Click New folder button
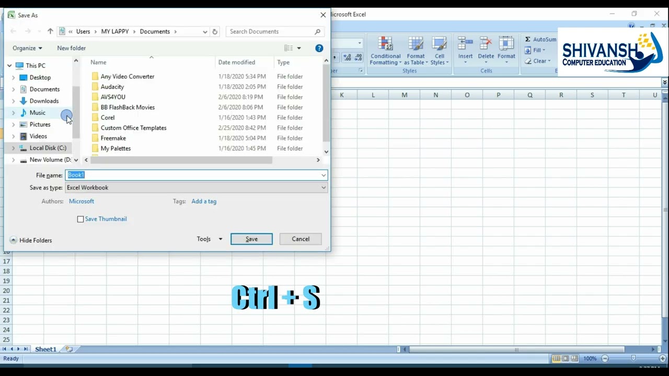 (x=72, y=48)
